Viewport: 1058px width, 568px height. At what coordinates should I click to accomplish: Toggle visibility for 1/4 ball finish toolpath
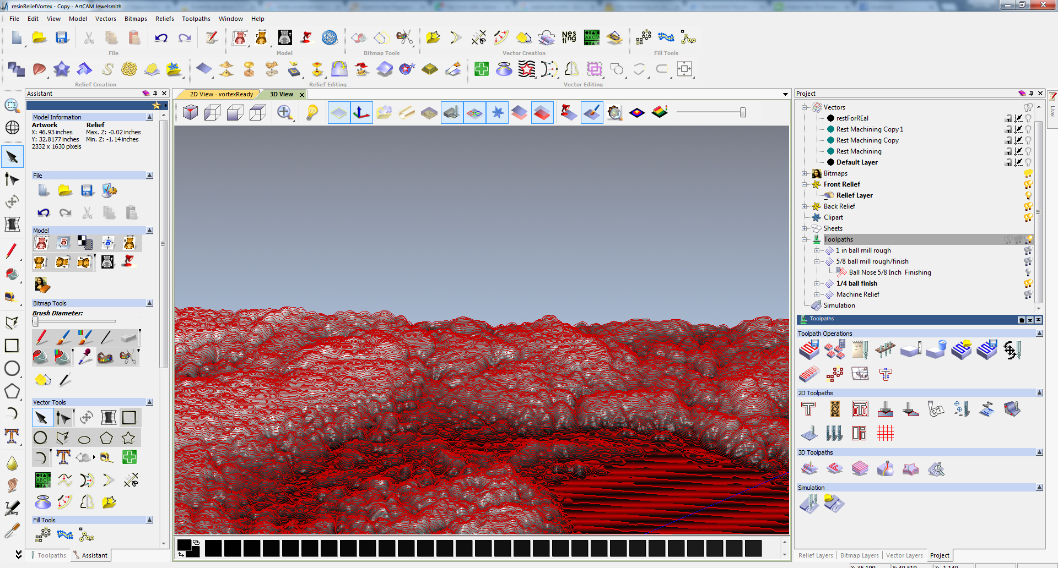click(x=1028, y=283)
